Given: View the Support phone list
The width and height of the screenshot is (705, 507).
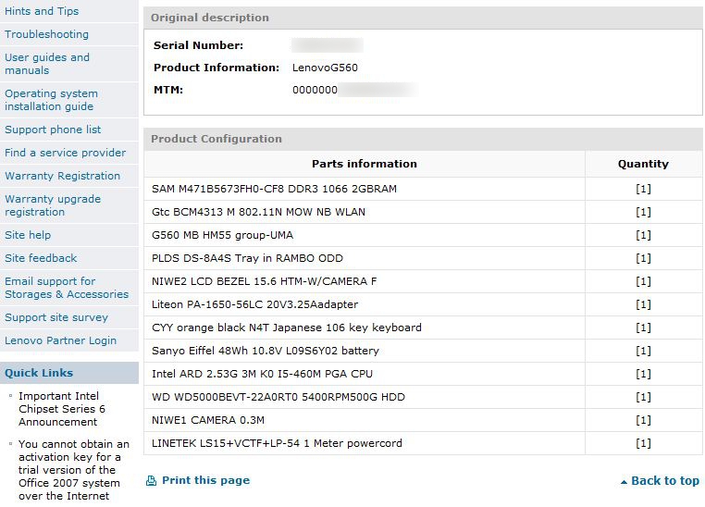Looking at the screenshot, I should point(53,130).
